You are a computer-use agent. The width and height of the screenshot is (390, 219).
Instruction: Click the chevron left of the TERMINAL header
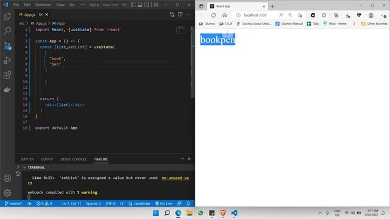[18, 167]
